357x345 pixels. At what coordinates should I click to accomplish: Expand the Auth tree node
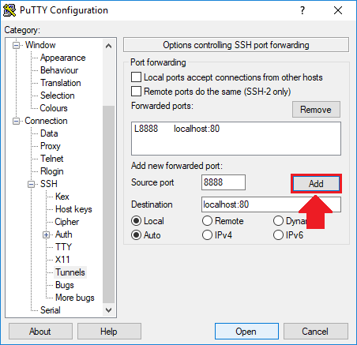pos(47,234)
